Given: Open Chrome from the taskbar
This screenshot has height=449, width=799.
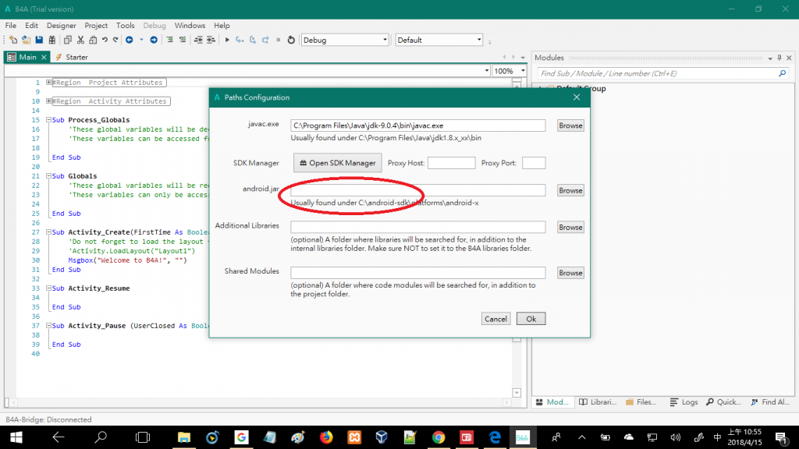Looking at the screenshot, I should point(439,437).
